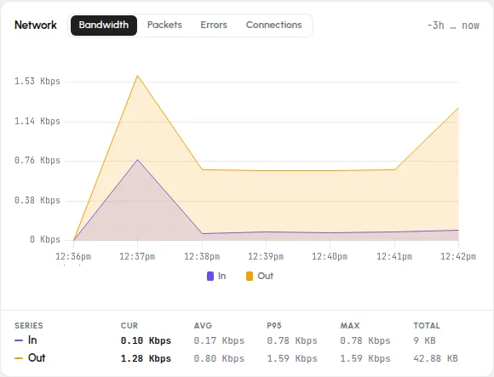The width and height of the screenshot is (494, 377).
Task: Click the 12:40pm x-axis label
Action: pos(330,256)
